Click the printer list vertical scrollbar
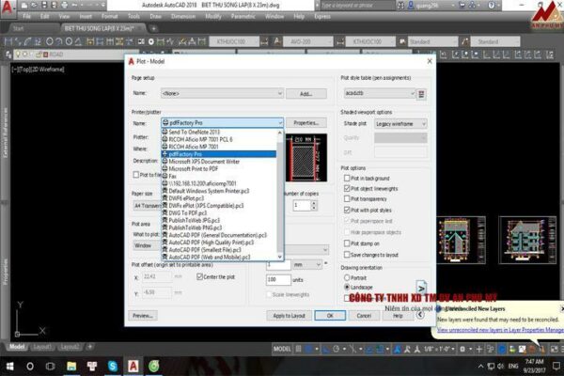564x376 pixels. tap(280, 195)
